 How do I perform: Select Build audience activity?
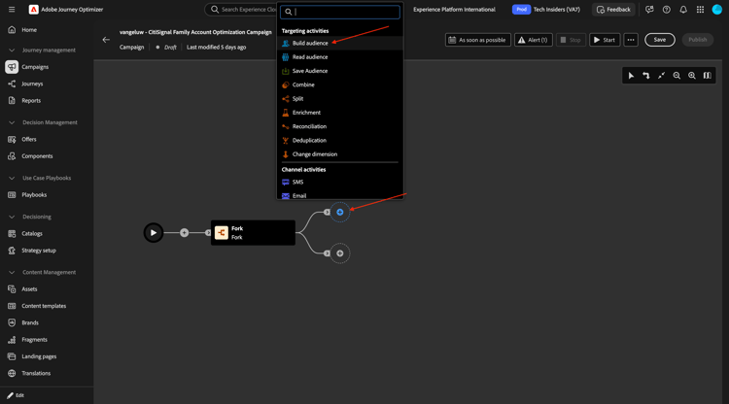[x=340, y=43]
